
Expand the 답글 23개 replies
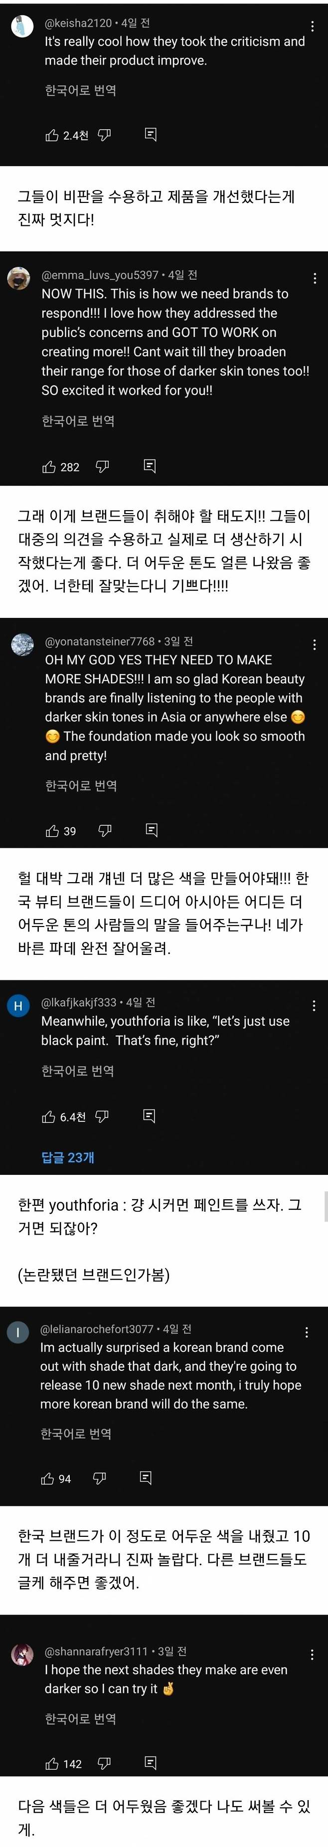[x=68, y=1157]
